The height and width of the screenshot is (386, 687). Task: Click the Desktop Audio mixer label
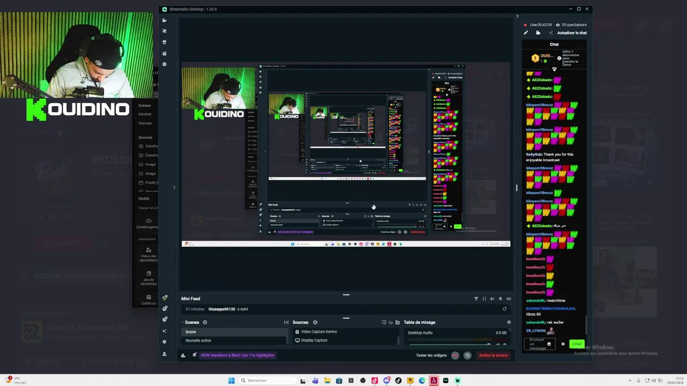(x=420, y=333)
